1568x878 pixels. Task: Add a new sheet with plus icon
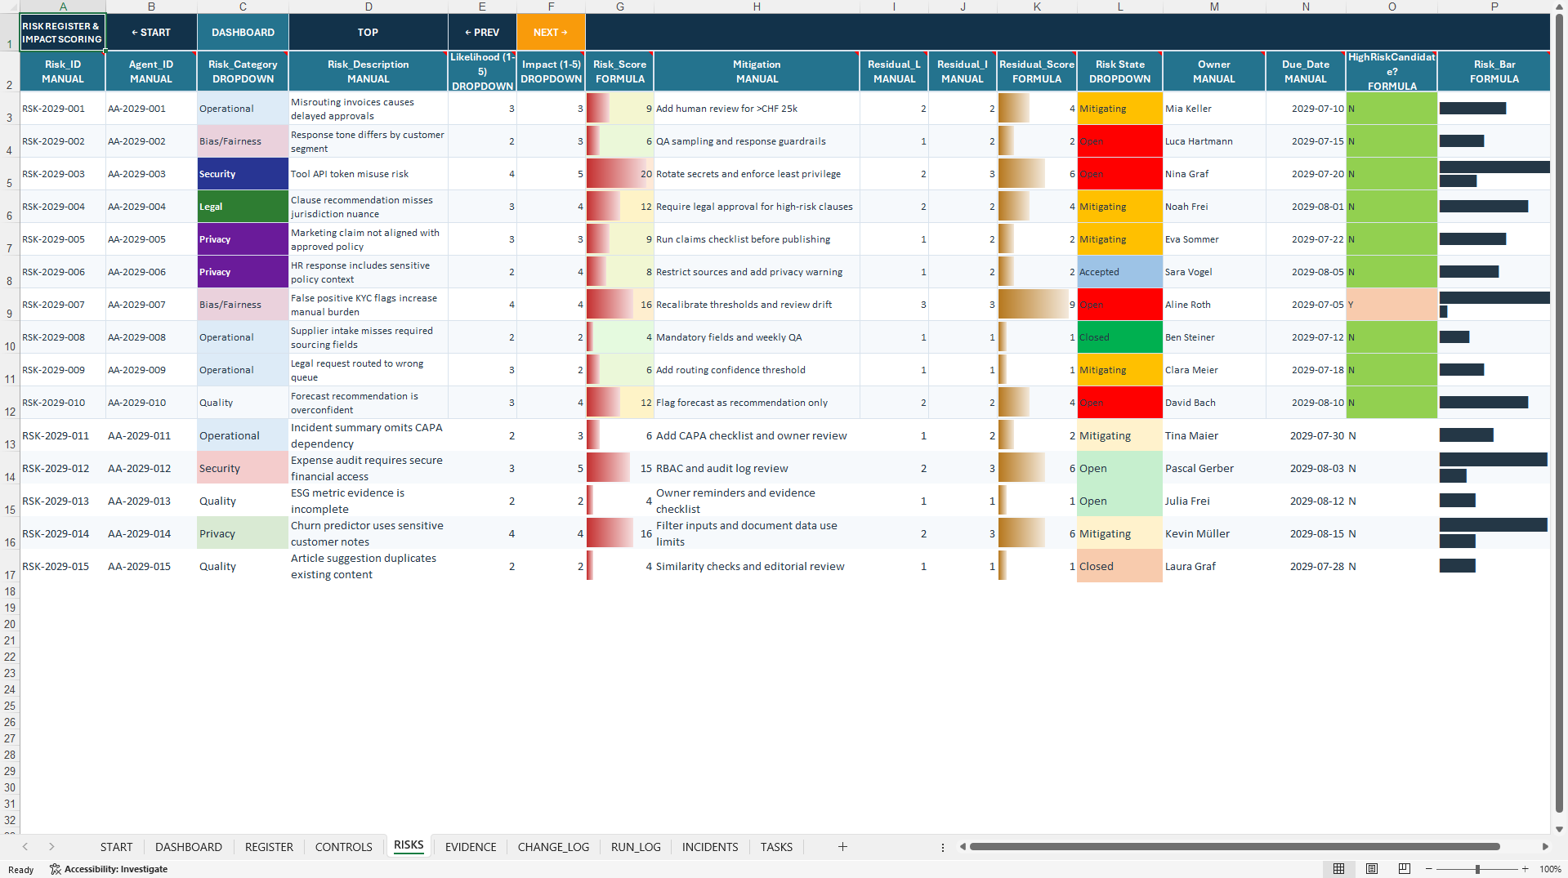[x=842, y=847]
